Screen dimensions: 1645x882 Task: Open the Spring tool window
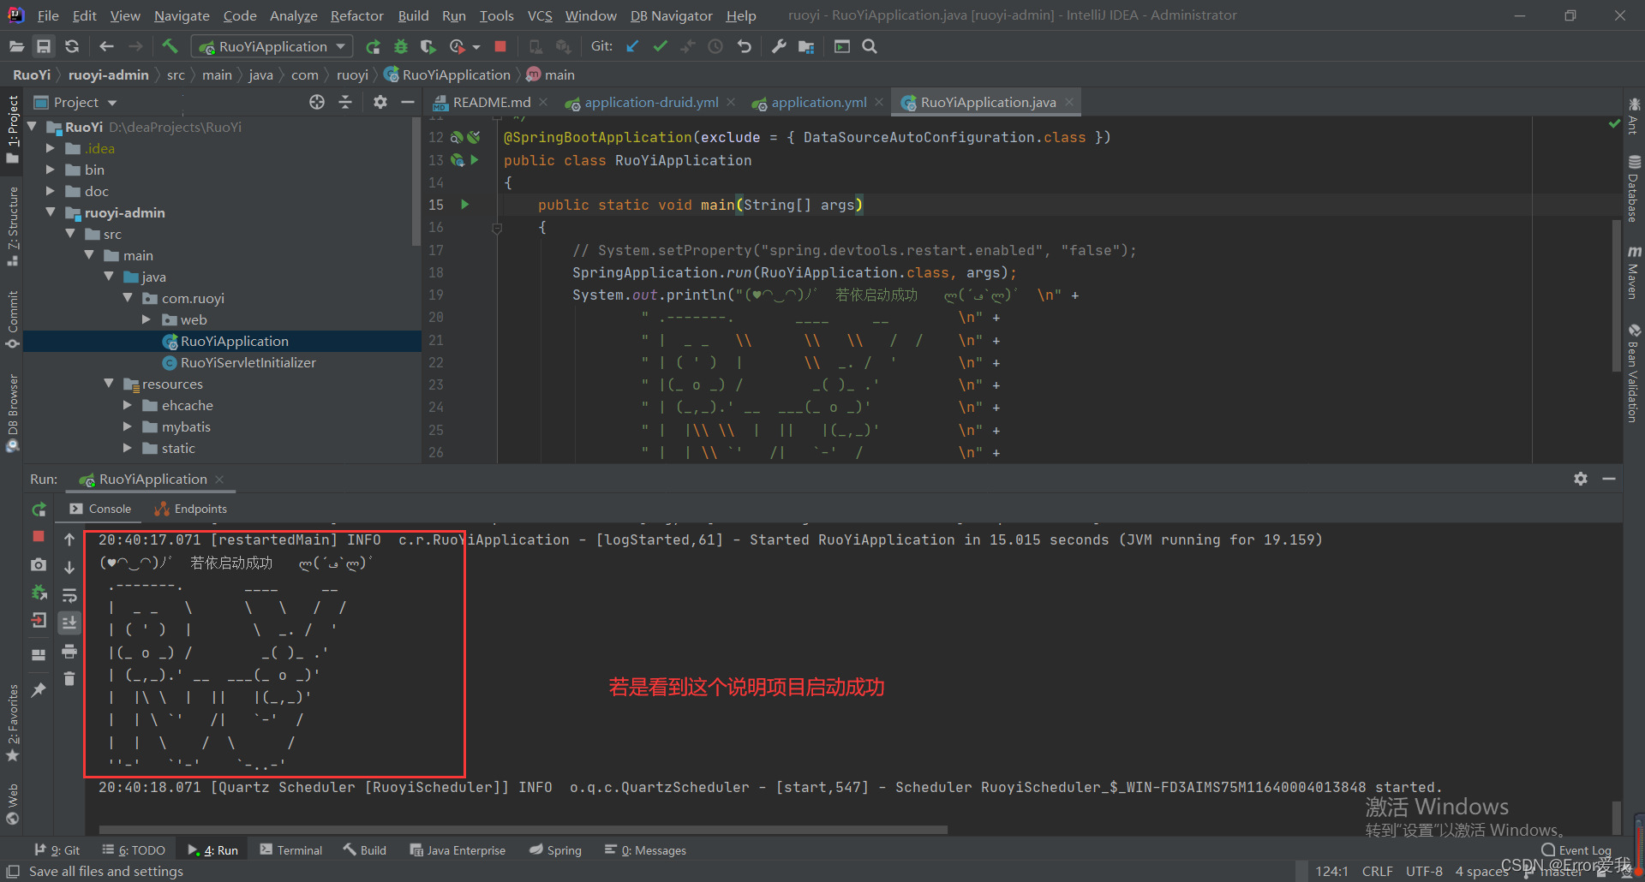555,850
